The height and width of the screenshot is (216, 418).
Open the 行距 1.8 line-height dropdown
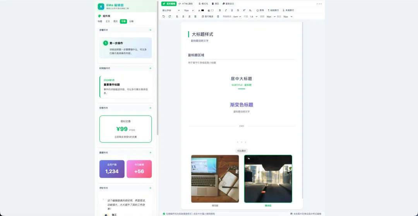point(253,17)
